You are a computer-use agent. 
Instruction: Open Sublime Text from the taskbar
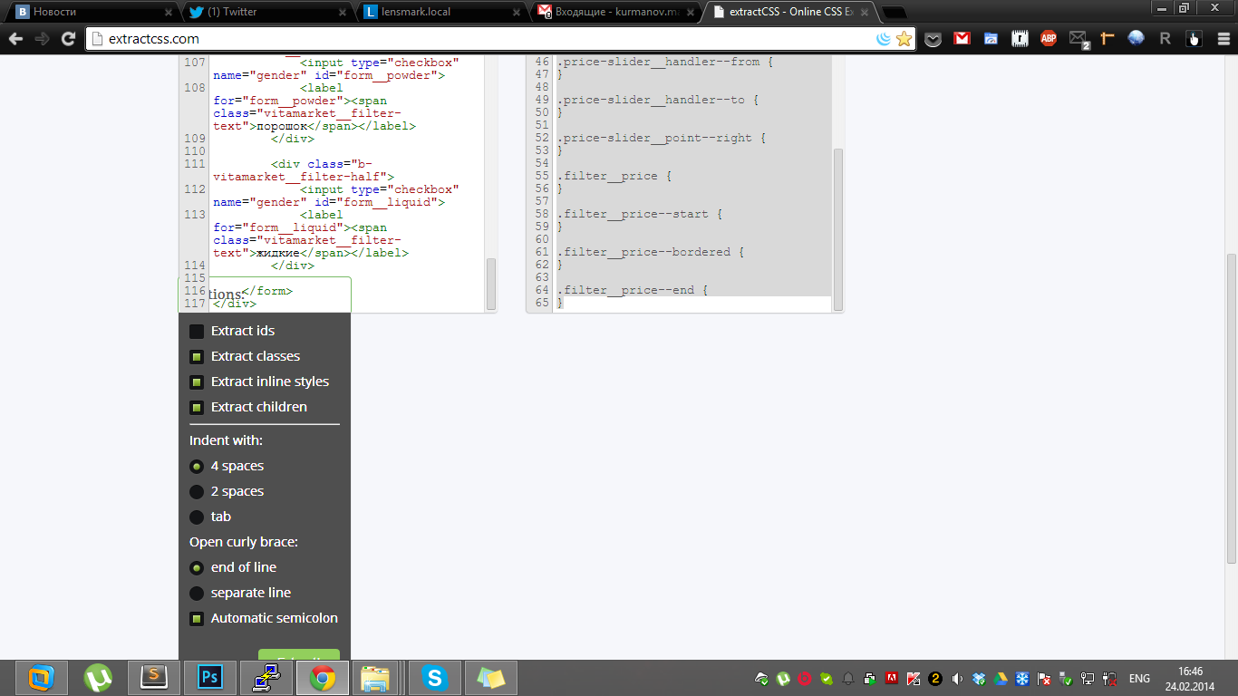pyautogui.click(x=154, y=678)
